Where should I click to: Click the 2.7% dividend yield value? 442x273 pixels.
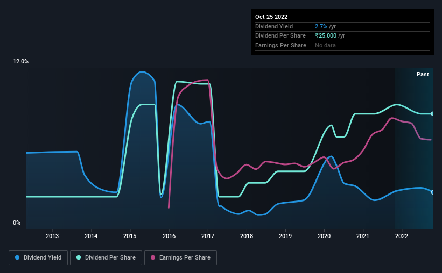coord(321,26)
